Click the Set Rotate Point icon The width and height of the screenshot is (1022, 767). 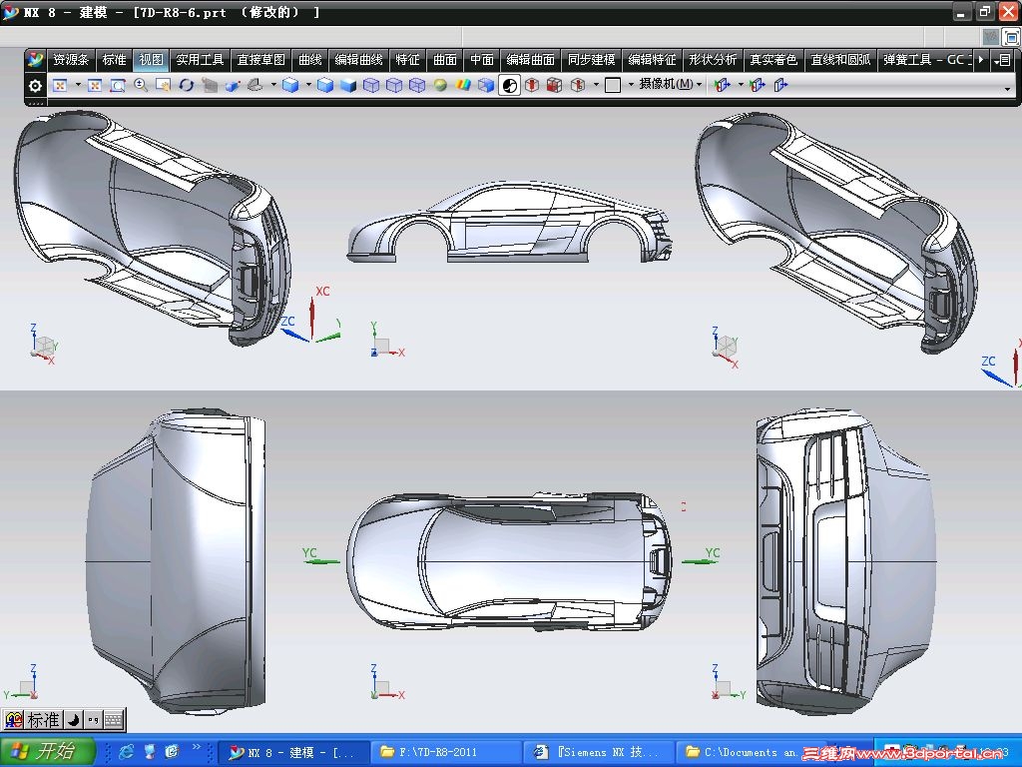click(x=232, y=86)
